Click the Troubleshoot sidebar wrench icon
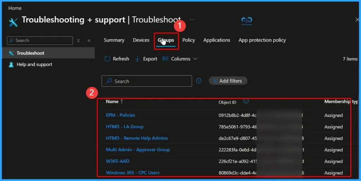The height and width of the screenshot is (181, 361). (11, 53)
